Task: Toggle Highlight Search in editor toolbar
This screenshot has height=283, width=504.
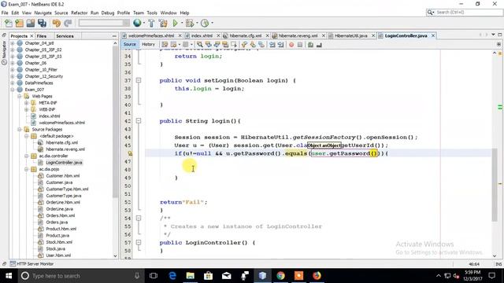Action: point(225,45)
